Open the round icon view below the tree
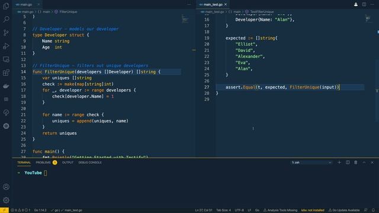379x213 pixels. tap(6, 126)
